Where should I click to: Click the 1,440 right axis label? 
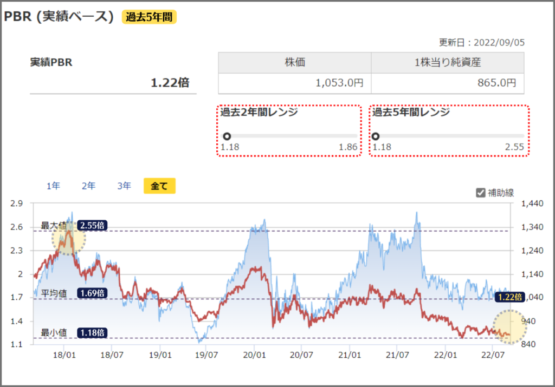point(532,204)
